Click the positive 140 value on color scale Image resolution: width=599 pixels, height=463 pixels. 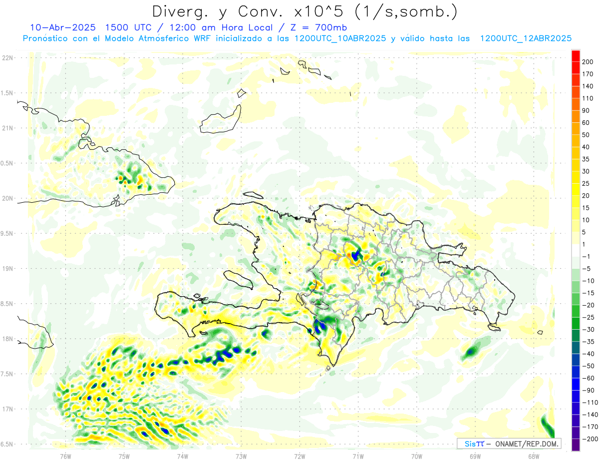[588, 86]
